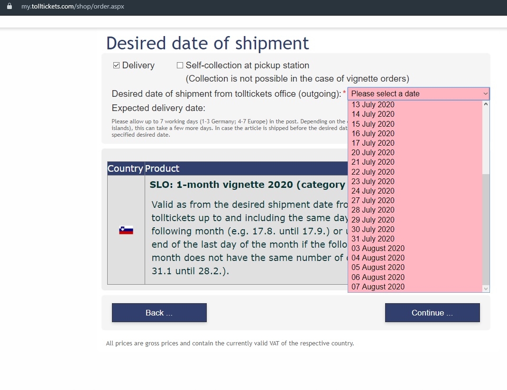The image size is (507, 390).
Task: Select 24 July 2020 date
Action: tap(373, 191)
